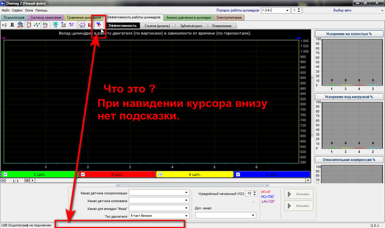385x228 pixels.
Task: Click the Усреднённый начальный УОЗ stepper arrows
Action: (255, 193)
